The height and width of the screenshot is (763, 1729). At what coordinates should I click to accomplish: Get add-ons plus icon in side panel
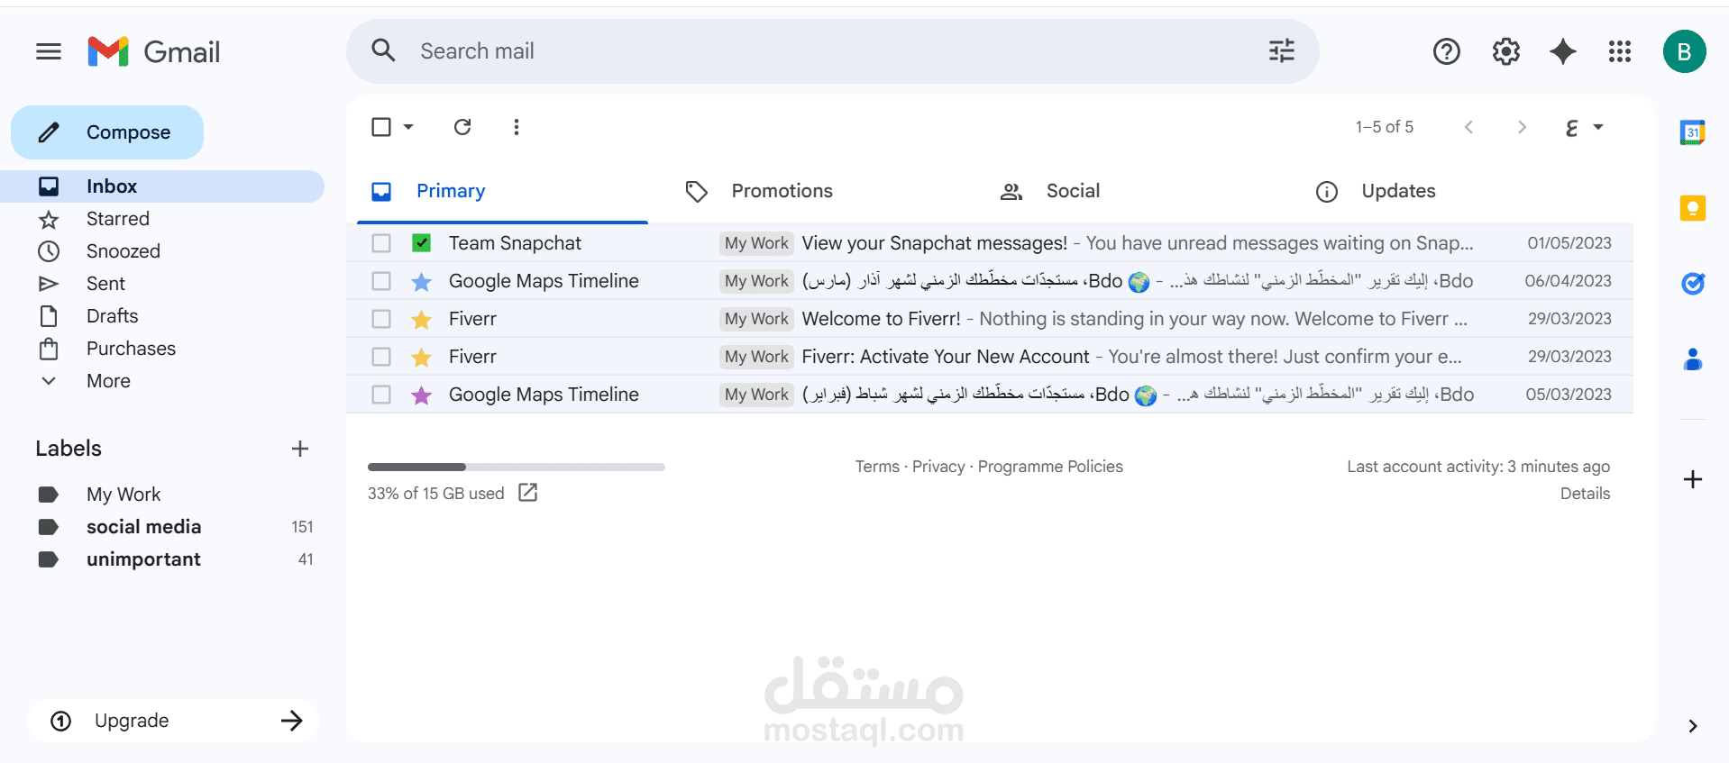1693,479
